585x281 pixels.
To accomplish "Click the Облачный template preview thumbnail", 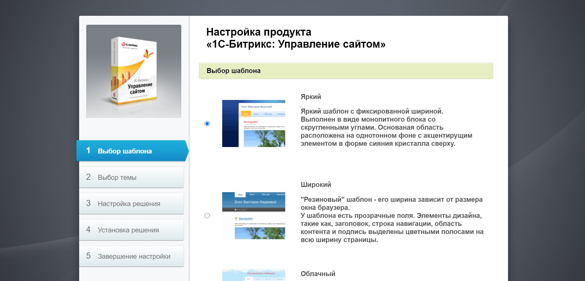I will pyautogui.click(x=254, y=275).
